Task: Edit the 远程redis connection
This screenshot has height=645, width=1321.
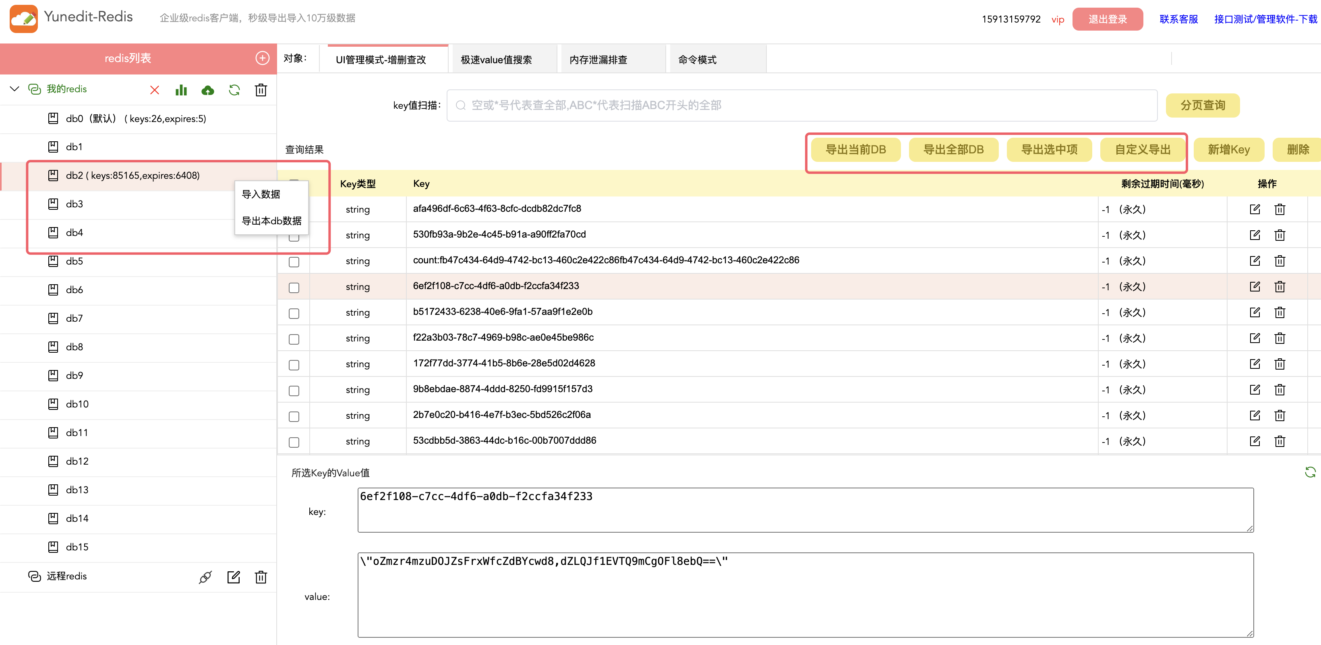Action: 233,577
